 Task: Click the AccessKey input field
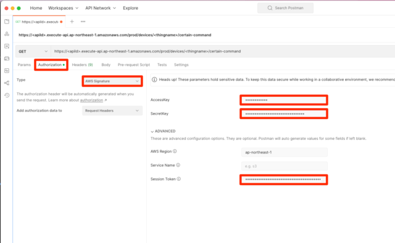(284, 100)
